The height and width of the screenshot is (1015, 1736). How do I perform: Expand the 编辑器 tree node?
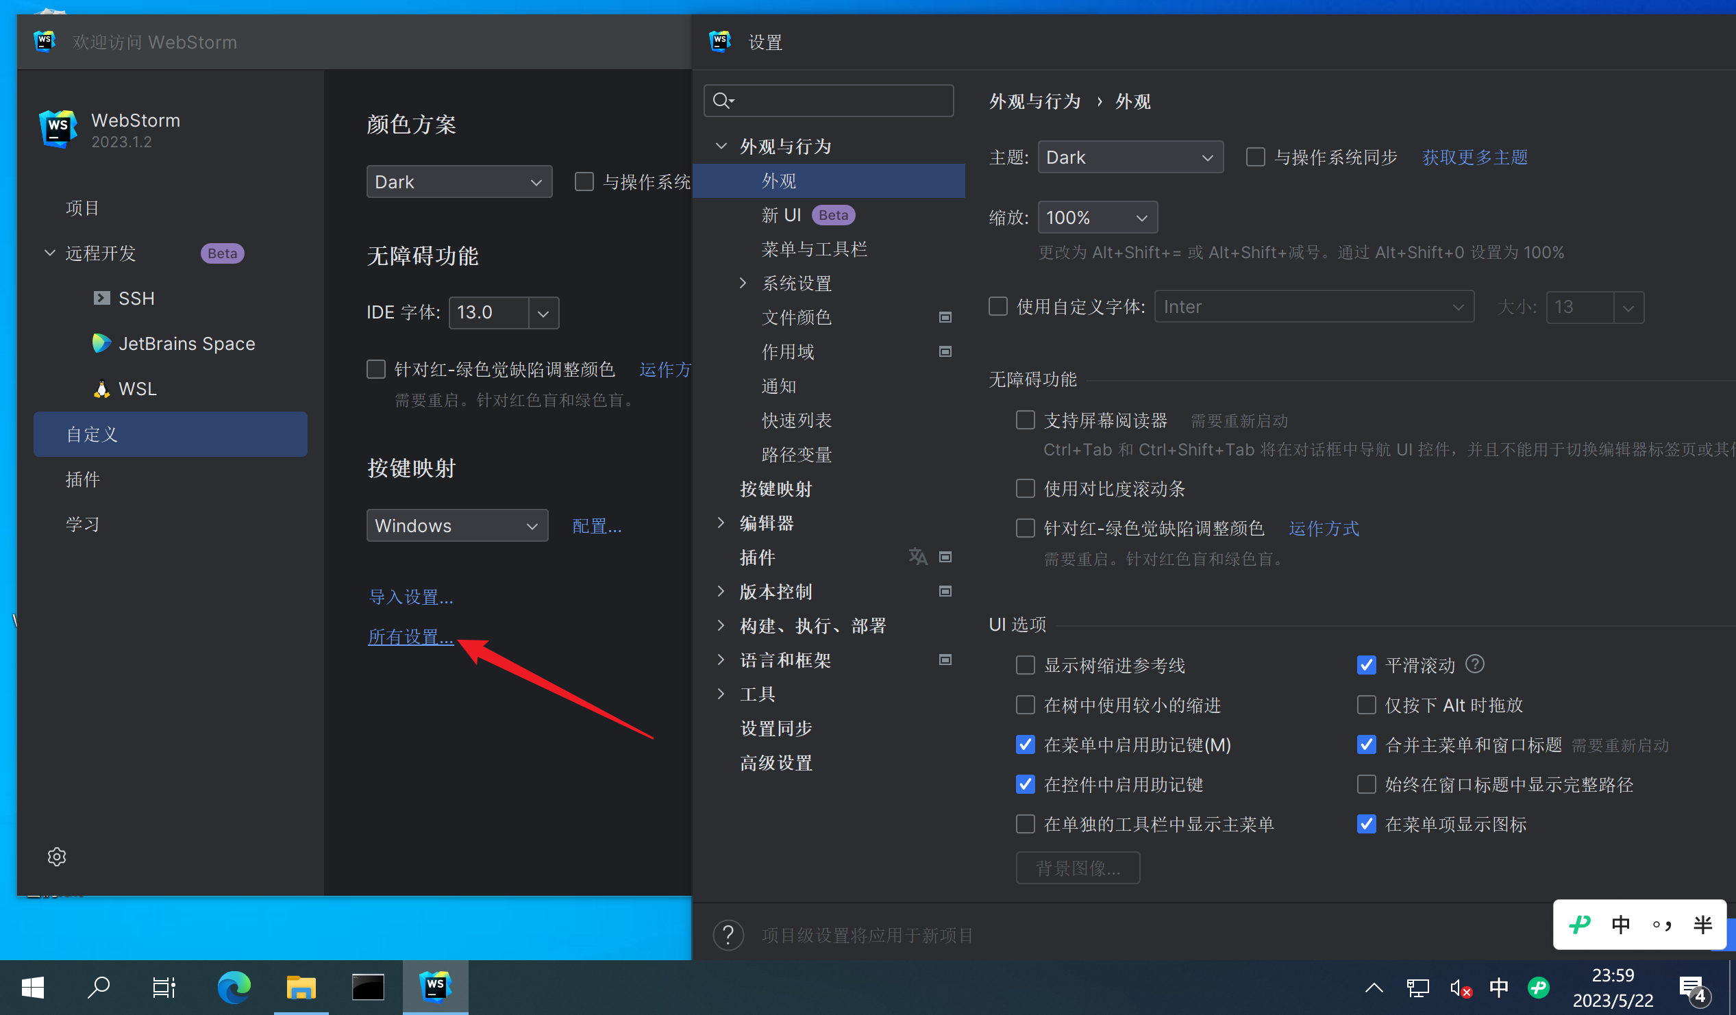coord(721,523)
